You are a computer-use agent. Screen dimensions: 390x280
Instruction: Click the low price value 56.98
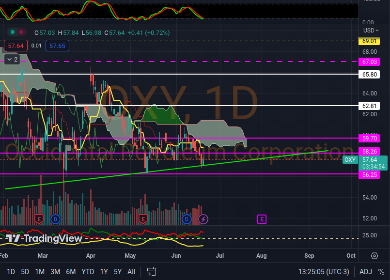click(x=94, y=33)
